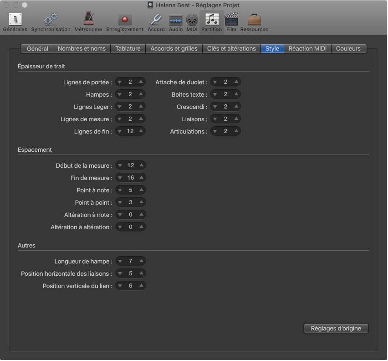Increase Début de la mesure spacing
The height and width of the screenshot is (361, 388).
pyautogui.click(x=141, y=165)
